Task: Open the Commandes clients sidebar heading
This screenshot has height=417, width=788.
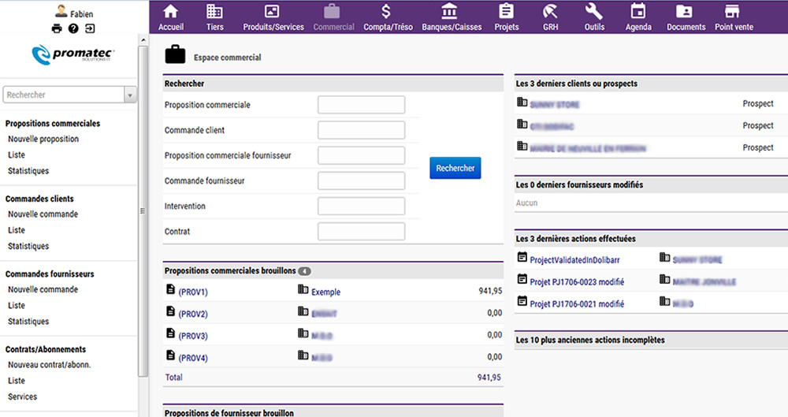Action: point(39,199)
